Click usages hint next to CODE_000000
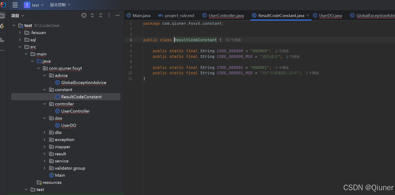 [282, 51]
